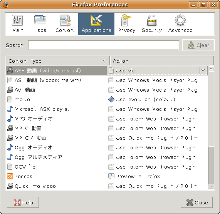Click the music note icon of Ogg オーディオ
The image size is (220, 214).
(x=10, y=147)
